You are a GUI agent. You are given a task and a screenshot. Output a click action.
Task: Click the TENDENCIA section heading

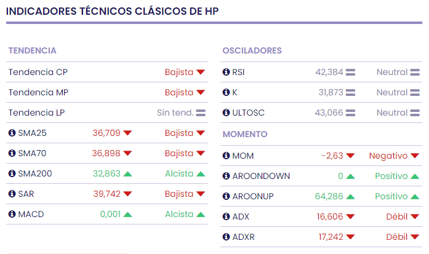coord(32,50)
